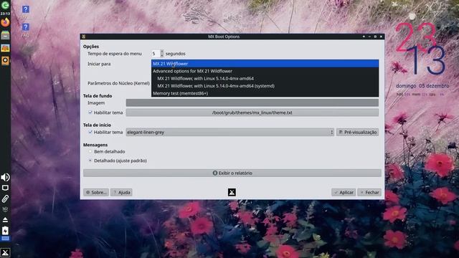Decrease menu wait time with the down arrow
Image resolution: width=459 pixels, height=258 pixels.
point(162,55)
